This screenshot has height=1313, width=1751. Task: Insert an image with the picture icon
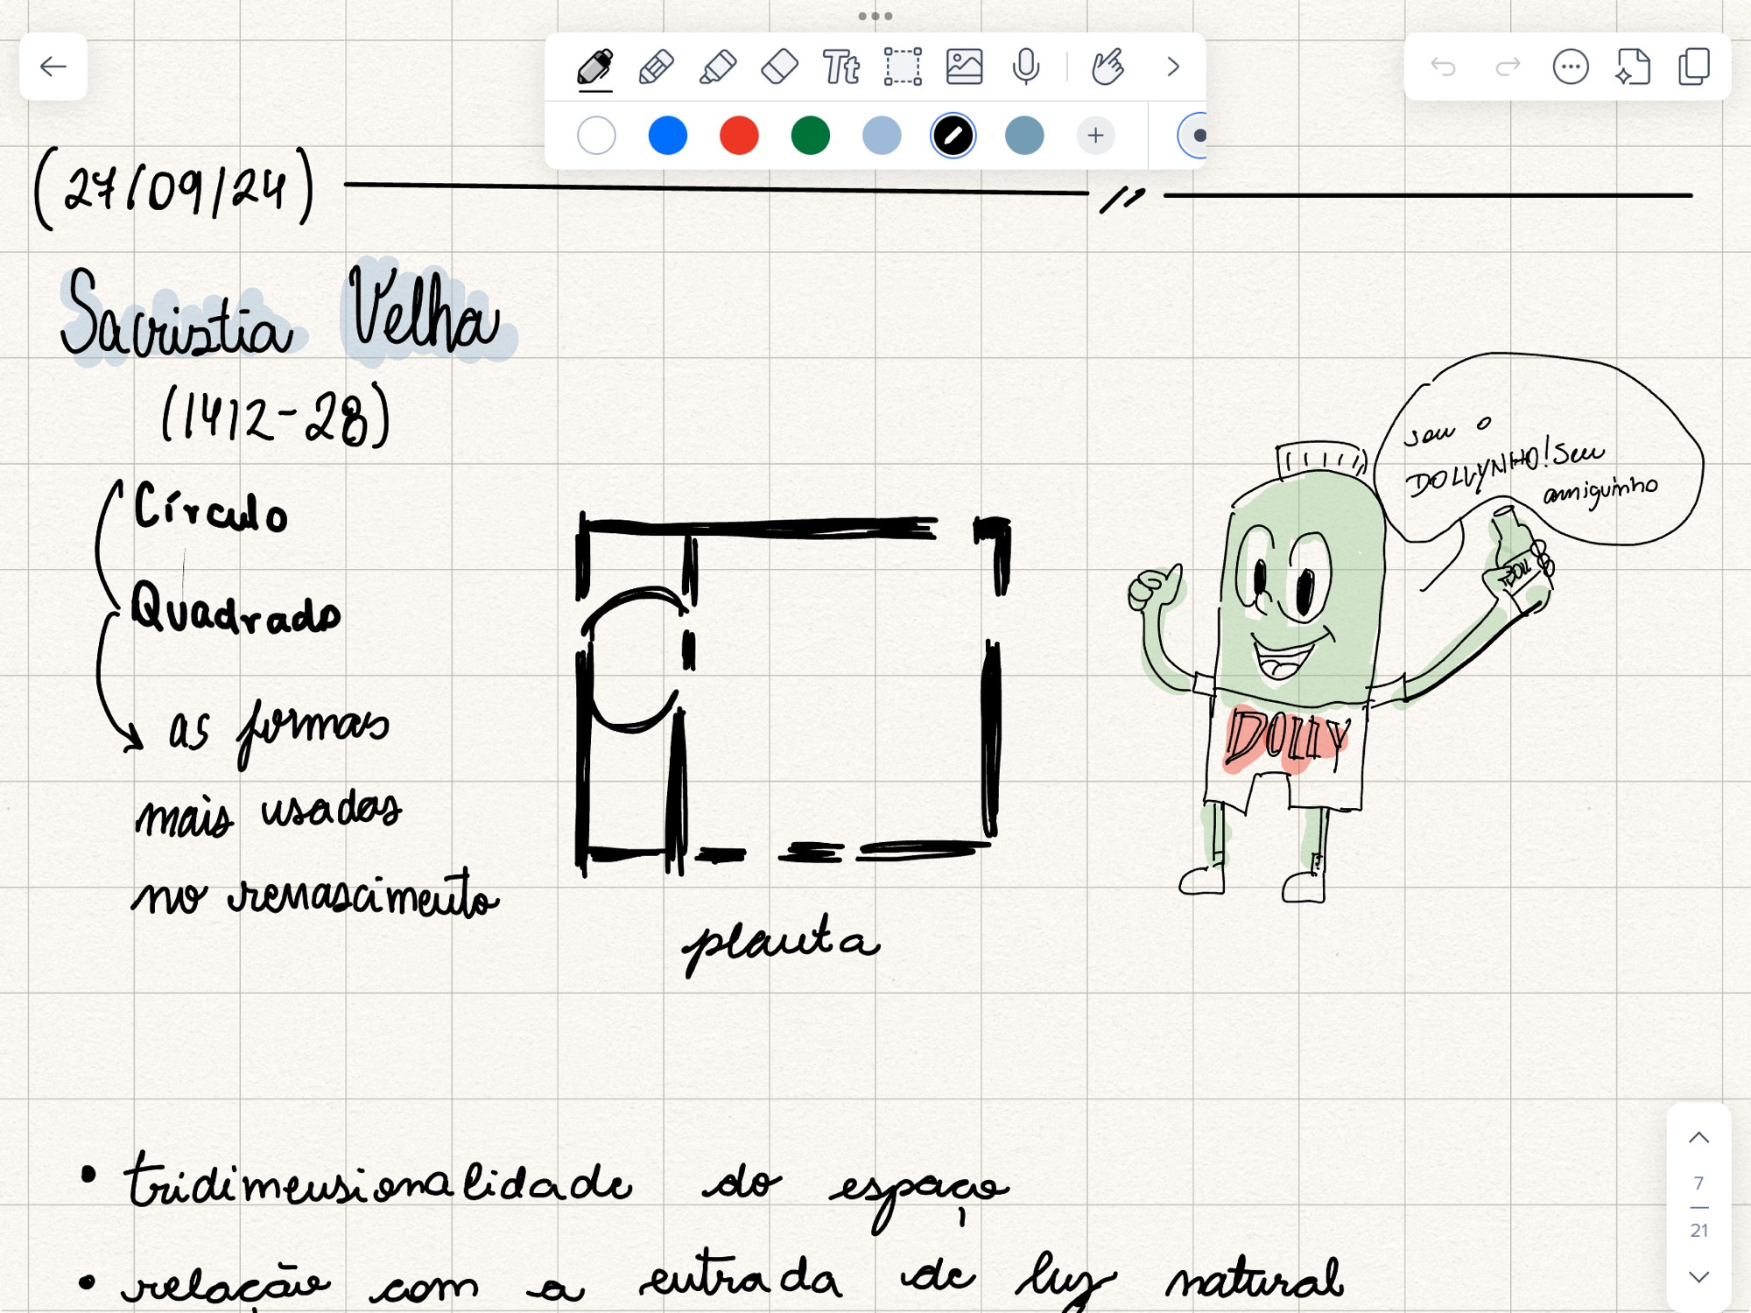tap(964, 67)
